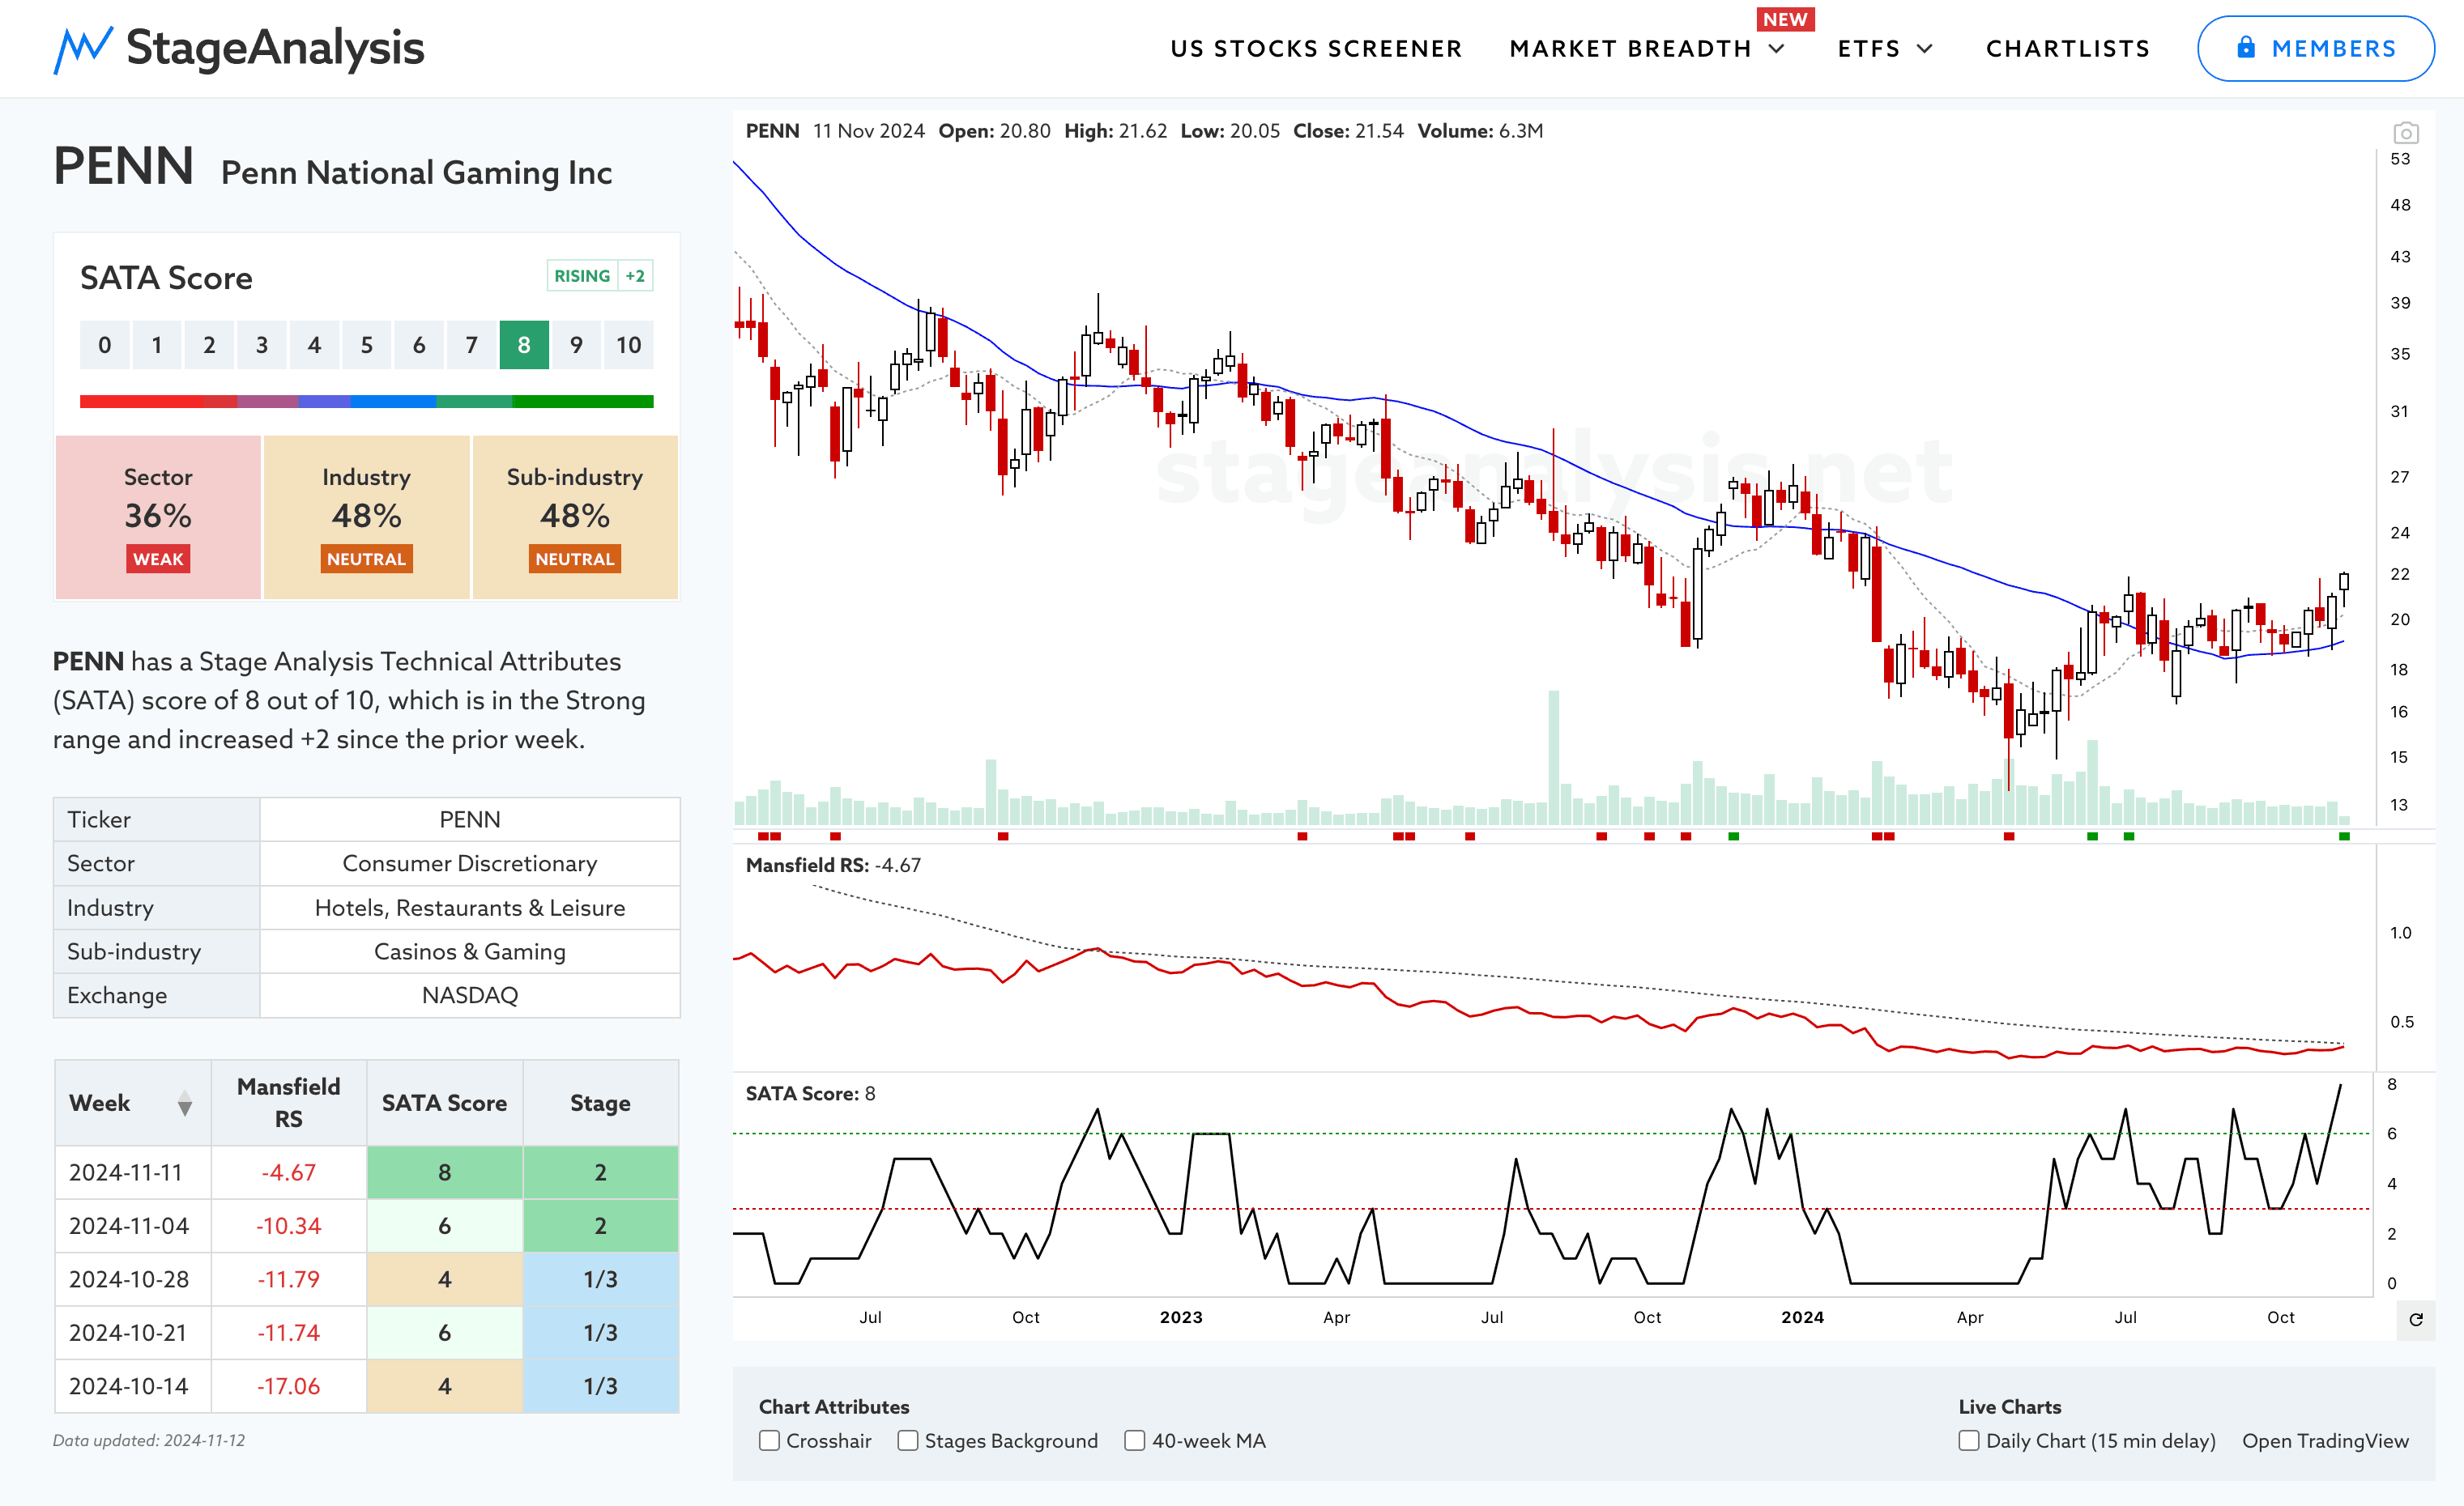
Task: Click NASDAQ exchange value
Action: pyautogui.click(x=470, y=995)
